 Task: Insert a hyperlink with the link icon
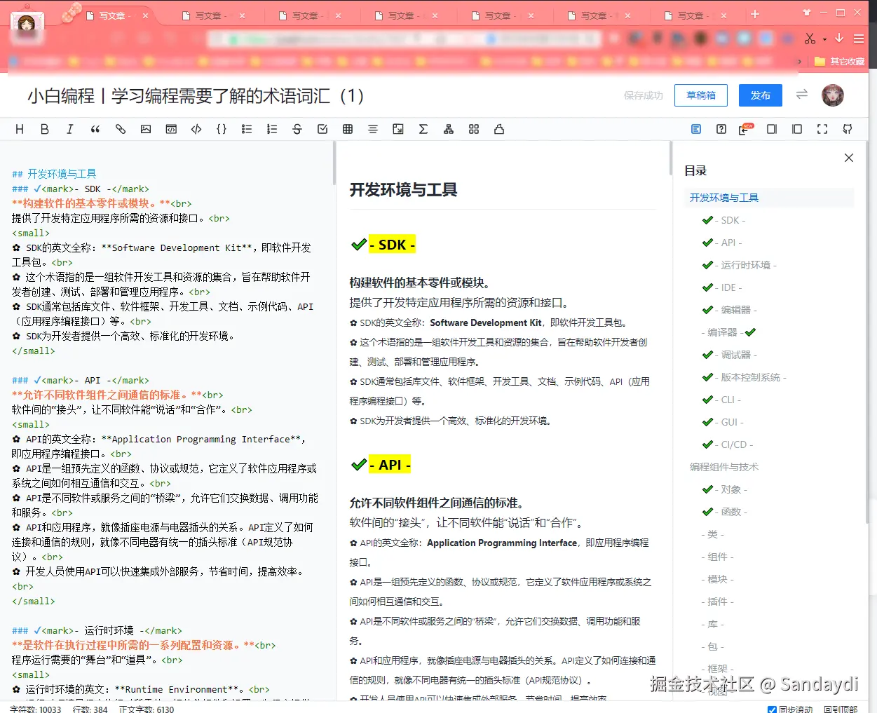click(x=121, y=129)
